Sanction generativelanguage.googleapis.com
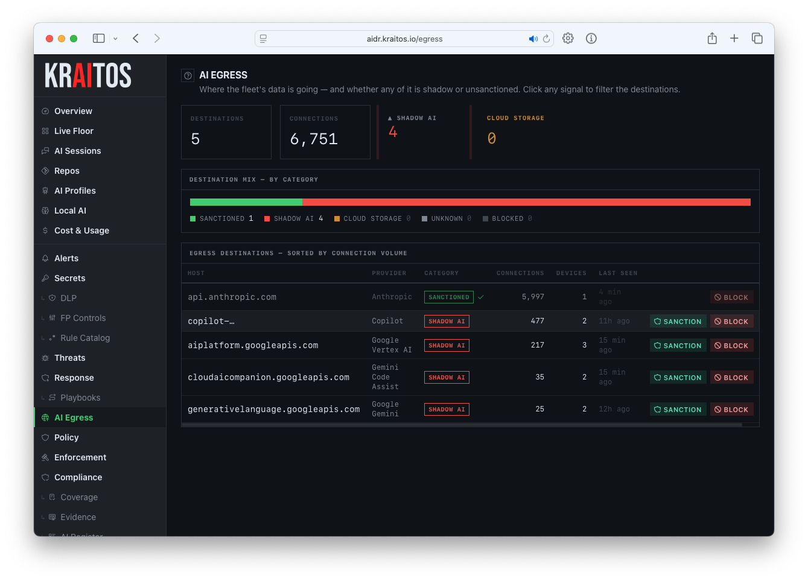 click(678, 410)
